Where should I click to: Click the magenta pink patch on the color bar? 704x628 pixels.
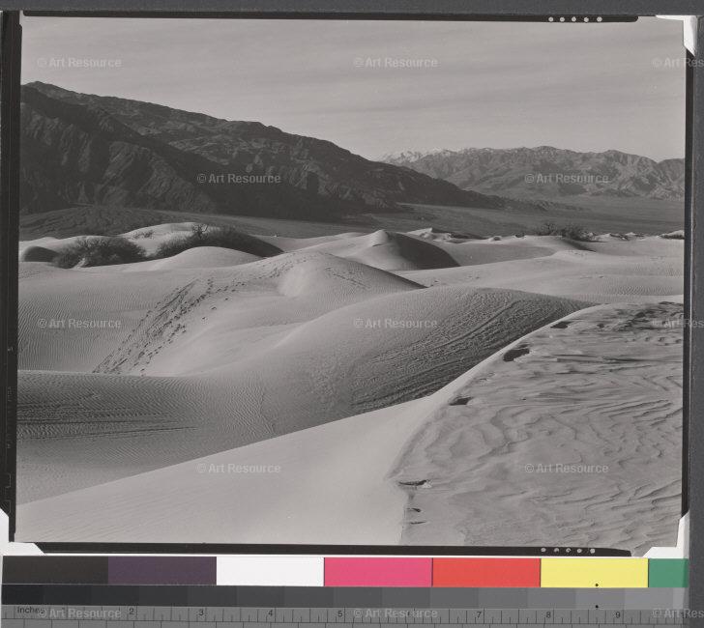(x=378, y=572)
